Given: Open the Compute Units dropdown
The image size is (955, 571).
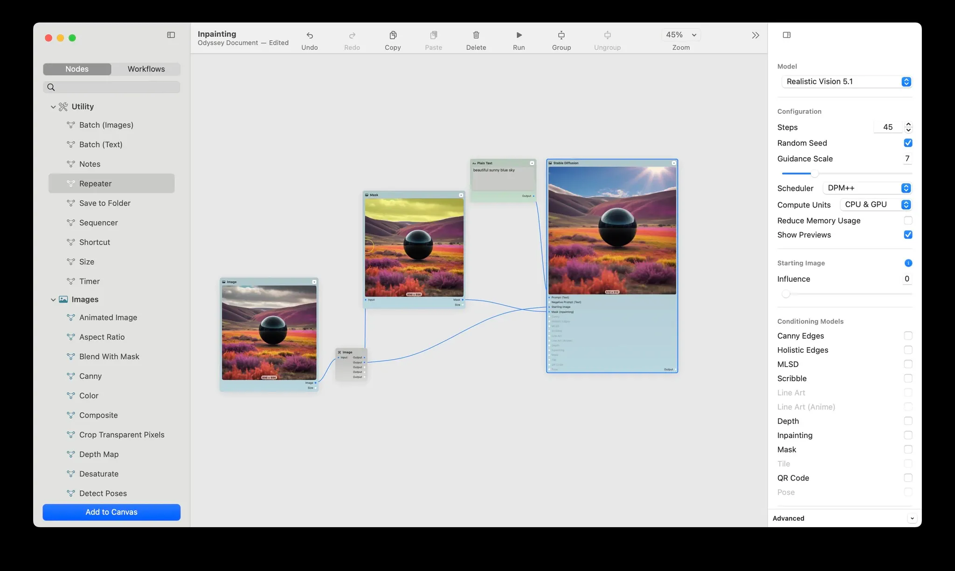Looking at the screenshot, I should point(876,204).
